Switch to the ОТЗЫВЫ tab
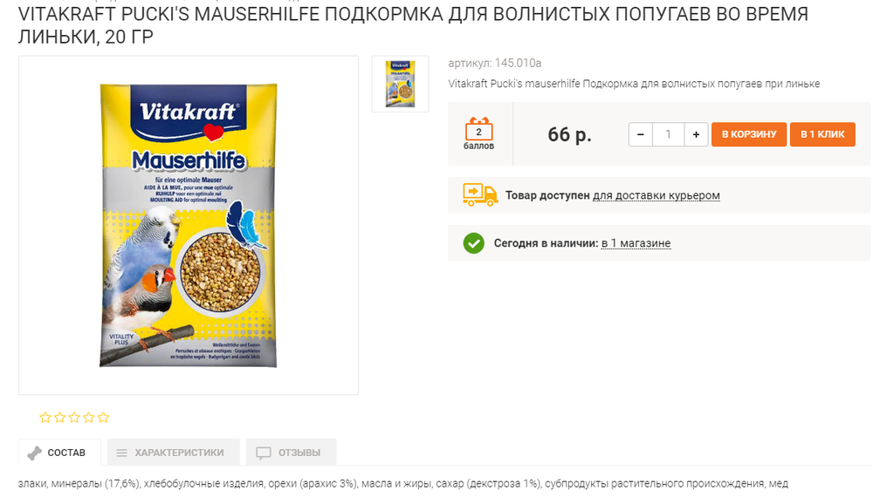Image resolution: width=873 pixels, height=497 pixels. click(290, 453)
